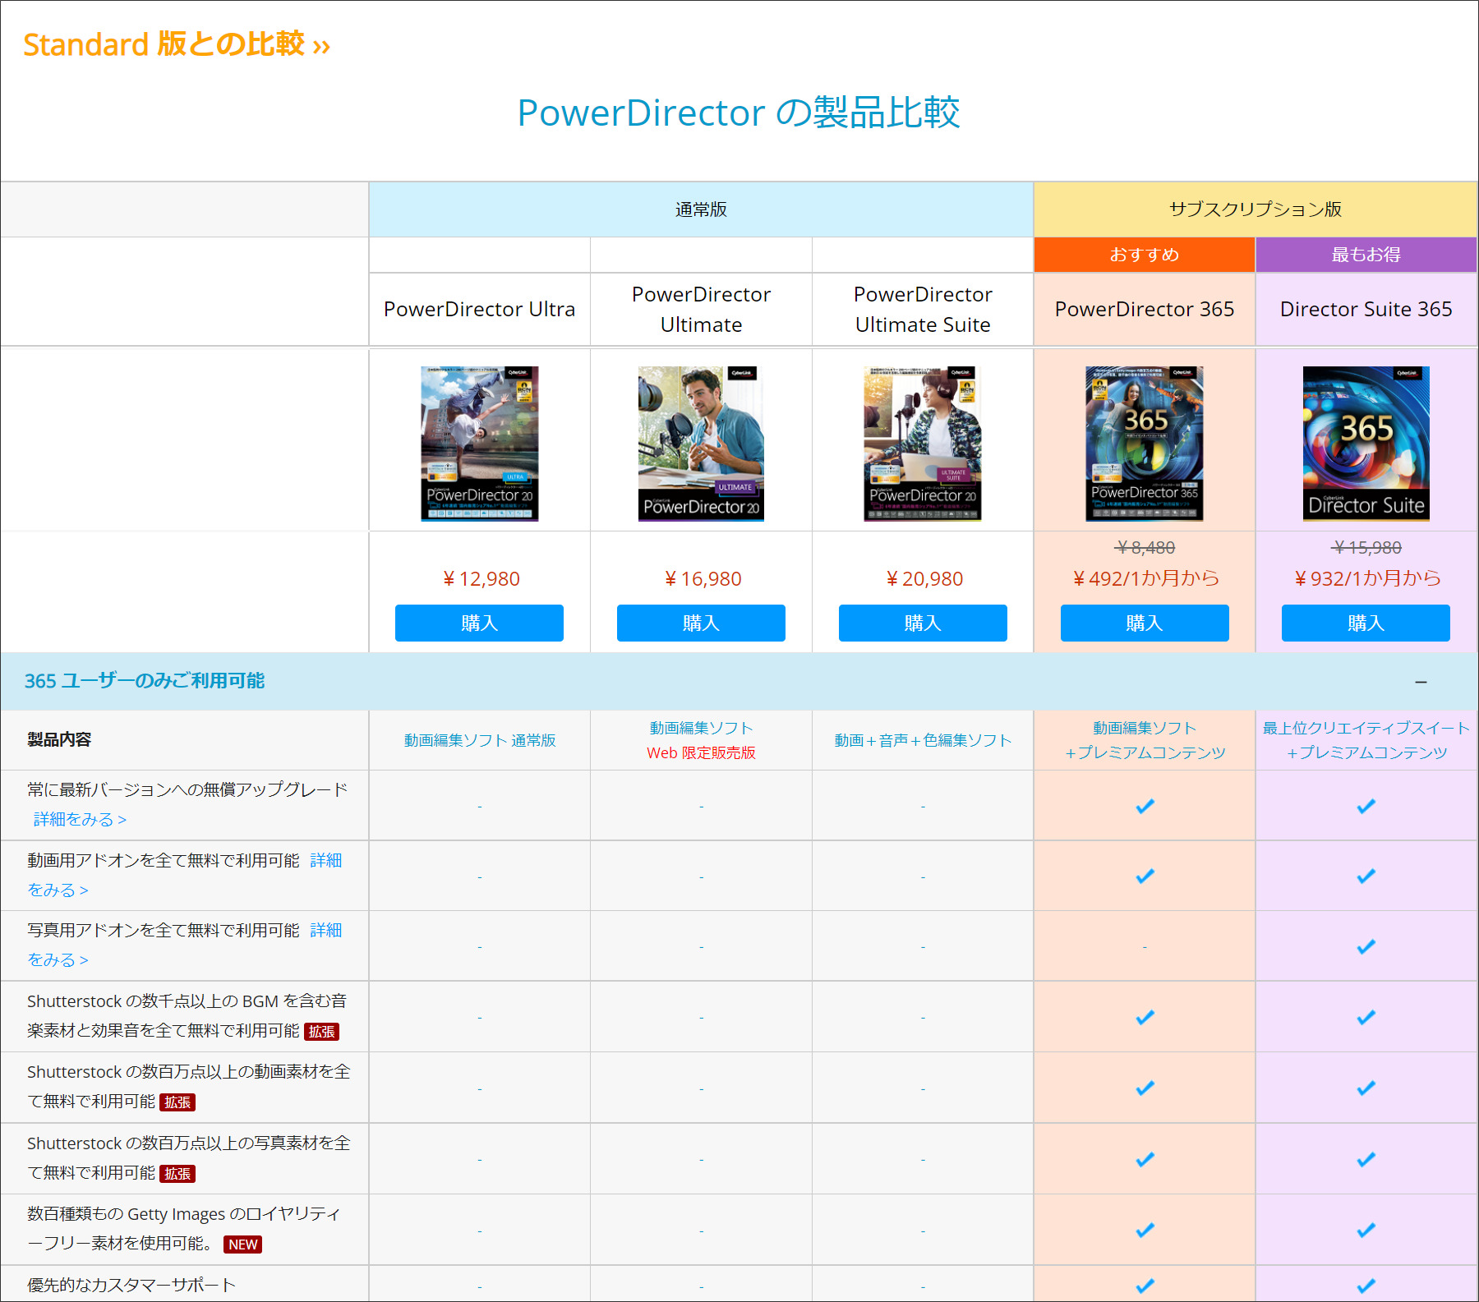The width and height of the screenshot is (1479, 1302).
Task: Click the サブスクリプション版 header cell
Action: [1256, 209]
